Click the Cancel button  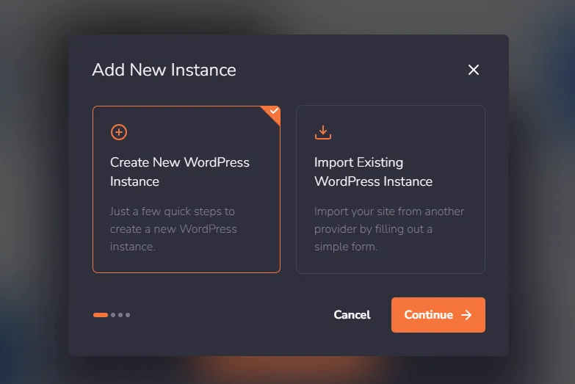coord(352,315)
